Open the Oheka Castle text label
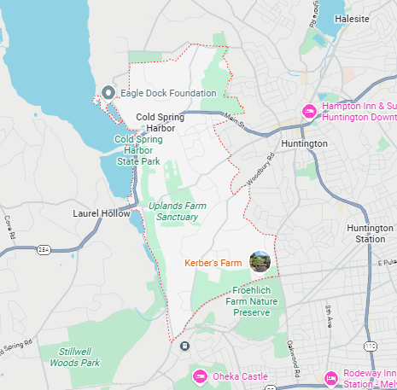The image size is (397, 390). tap(240, 376)
